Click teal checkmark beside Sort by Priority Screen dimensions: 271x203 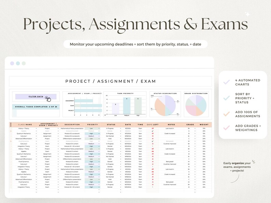(x=227, y=98)
